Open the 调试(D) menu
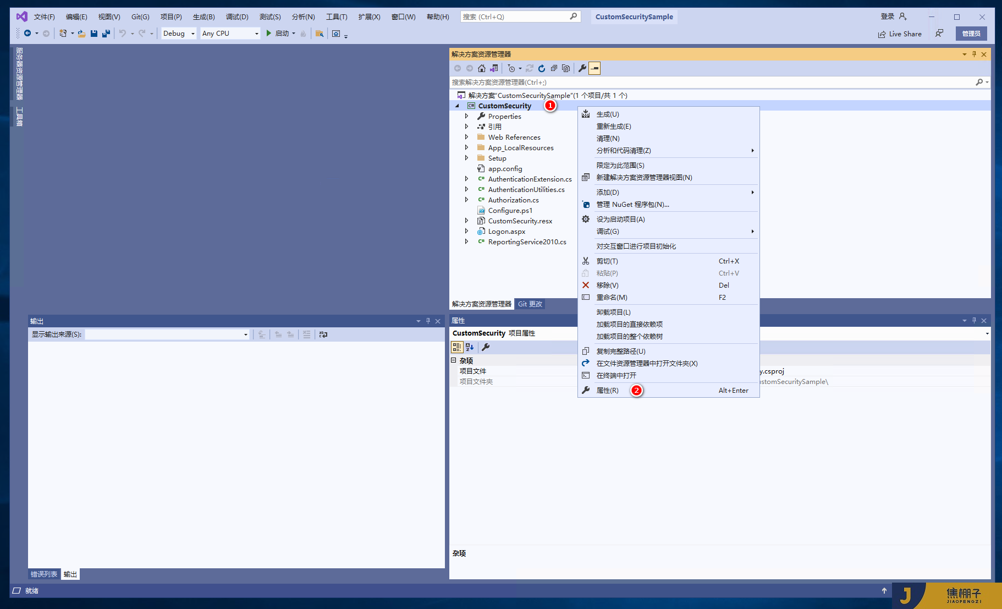This screenshot has width=1002, height=609. point(237,17)
